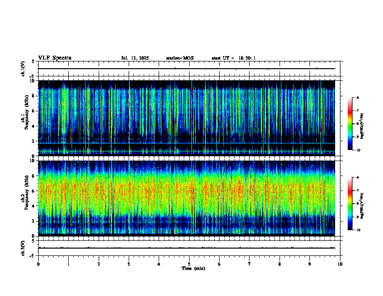Image resolution: width=383 pixels, height=296 pixels.
Task: Click the time axis tick label "10"
Action: pyautogui.click(x=340, y=264)
